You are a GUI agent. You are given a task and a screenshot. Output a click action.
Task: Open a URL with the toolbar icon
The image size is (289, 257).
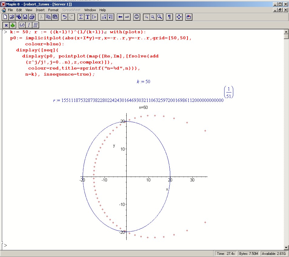[x=18, y=17]
